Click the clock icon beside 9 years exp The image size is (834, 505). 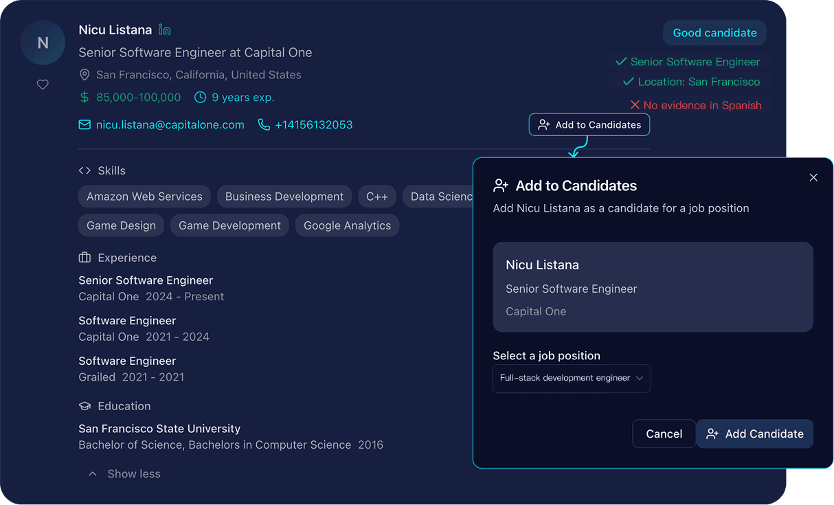pyautogui.click(x=199, y=98)
